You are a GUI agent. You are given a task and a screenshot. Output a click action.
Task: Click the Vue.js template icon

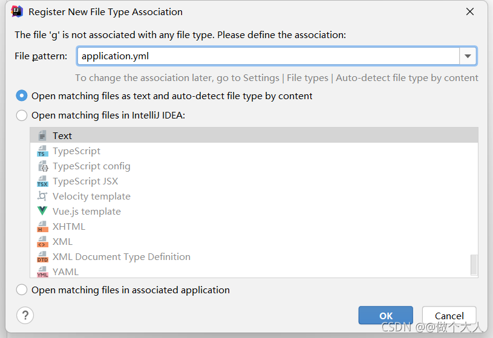click(42, 212)
